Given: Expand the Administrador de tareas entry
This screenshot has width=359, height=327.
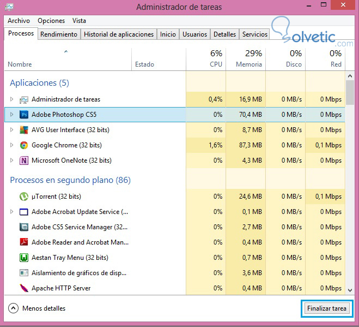Looking at the screenshot, I should coord(12,99).
